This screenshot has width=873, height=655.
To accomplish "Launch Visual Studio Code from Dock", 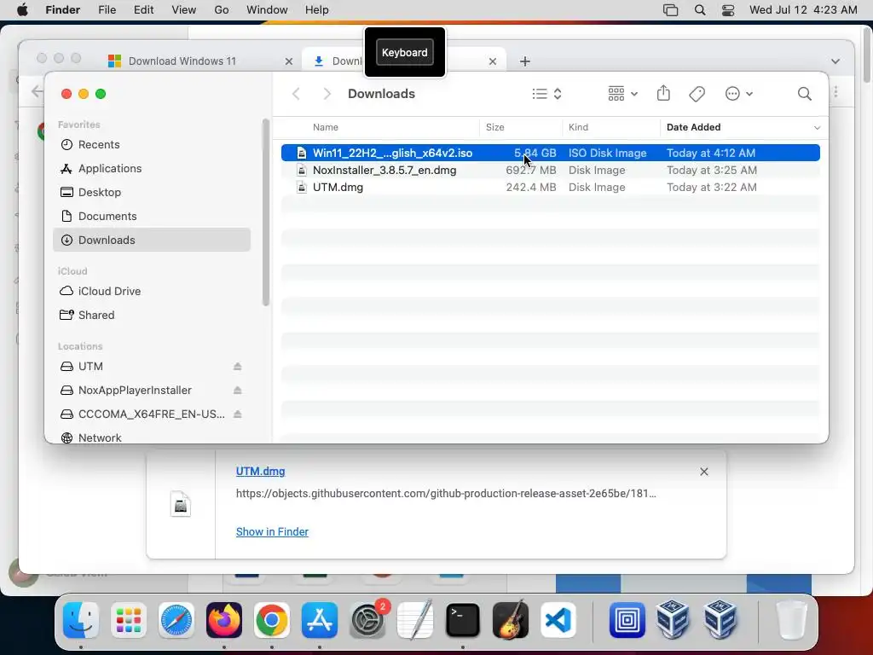I will [558, 620].
